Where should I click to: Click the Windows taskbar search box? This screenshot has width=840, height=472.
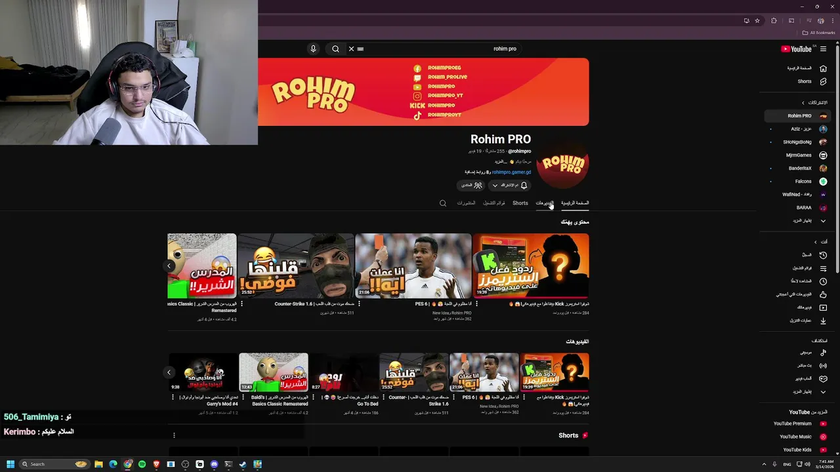point(54,464)
